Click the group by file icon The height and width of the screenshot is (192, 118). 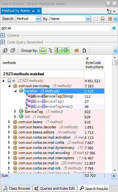pyautogui.click(x=84, y=50)
